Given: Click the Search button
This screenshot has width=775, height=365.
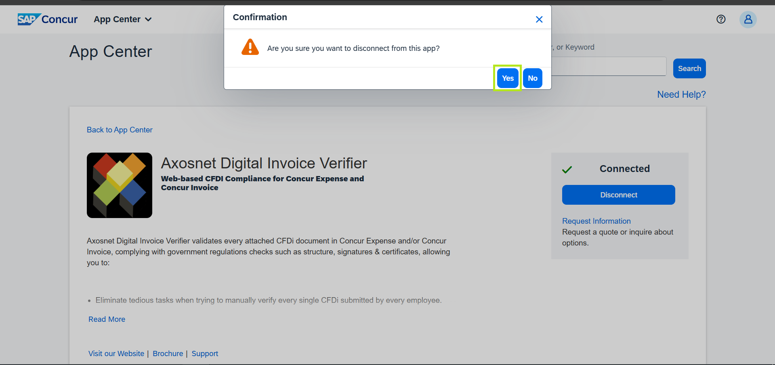Looking at the screenshot, I should [689, 69].
